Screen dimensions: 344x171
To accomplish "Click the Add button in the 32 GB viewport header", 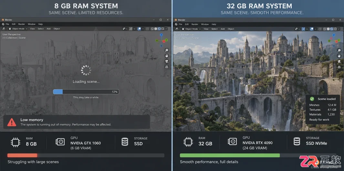I will tap(223, 29).
